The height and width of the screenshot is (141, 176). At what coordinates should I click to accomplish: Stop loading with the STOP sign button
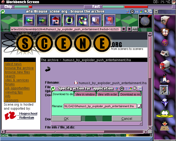click(109, 20)
